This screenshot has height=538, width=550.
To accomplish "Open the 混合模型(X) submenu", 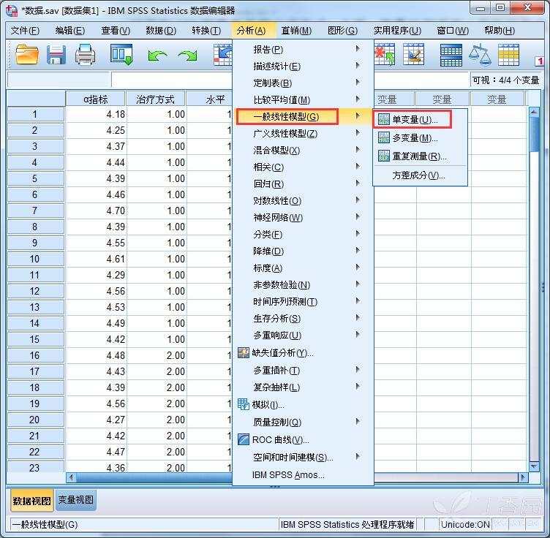I will pyautogui.click(x=303, y=151).
